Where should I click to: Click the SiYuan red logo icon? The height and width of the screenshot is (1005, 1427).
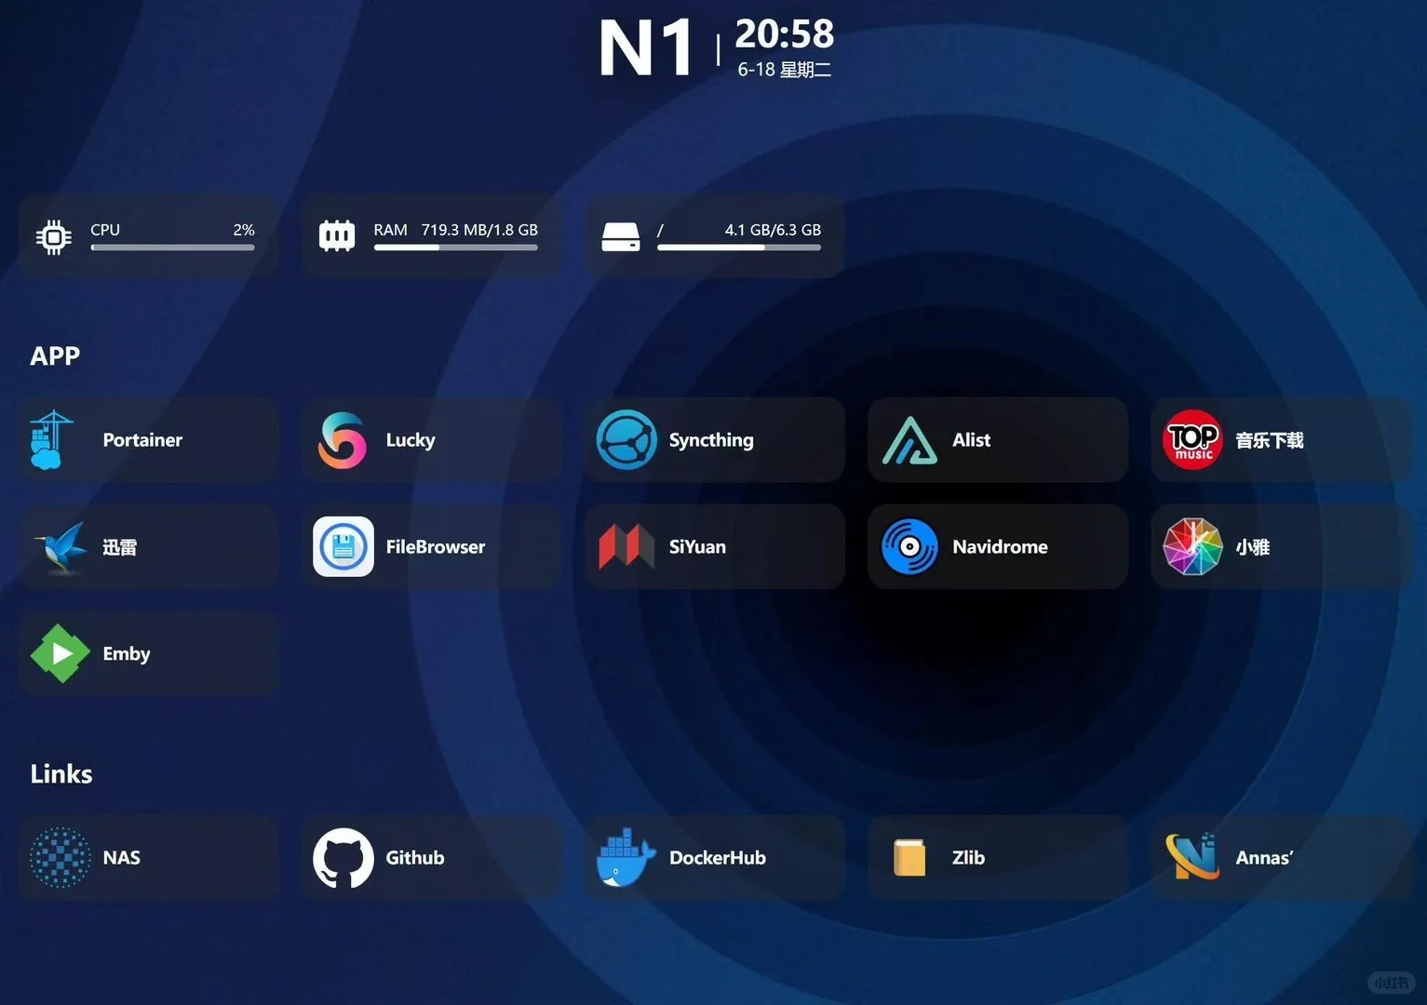point(626,546)
